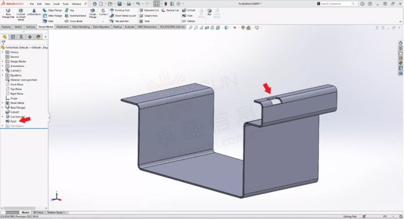Select the Fold1 feature in tree
The height and width of the screenshot is (219, 404).
coord(13,121)
